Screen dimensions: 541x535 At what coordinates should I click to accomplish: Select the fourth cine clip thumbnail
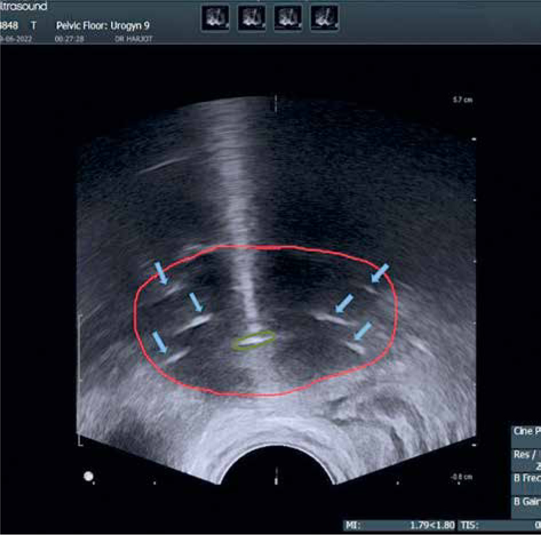point(324,18)
